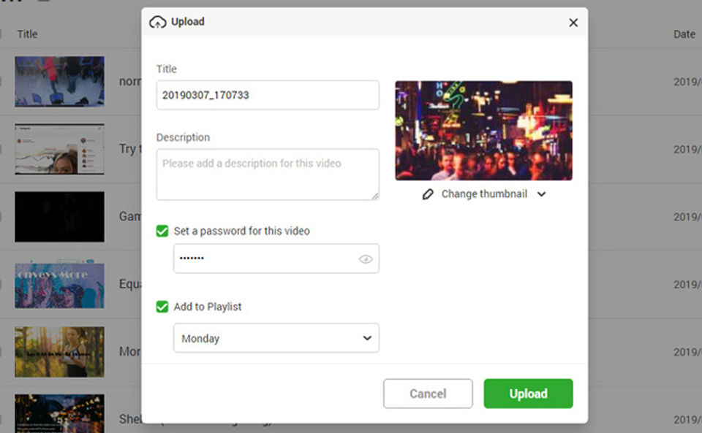The width and height of the screenshot is (702, 433).
Task: Uncheck Set a password for this video
Action: pyautogui.click(x=162, y=231)
